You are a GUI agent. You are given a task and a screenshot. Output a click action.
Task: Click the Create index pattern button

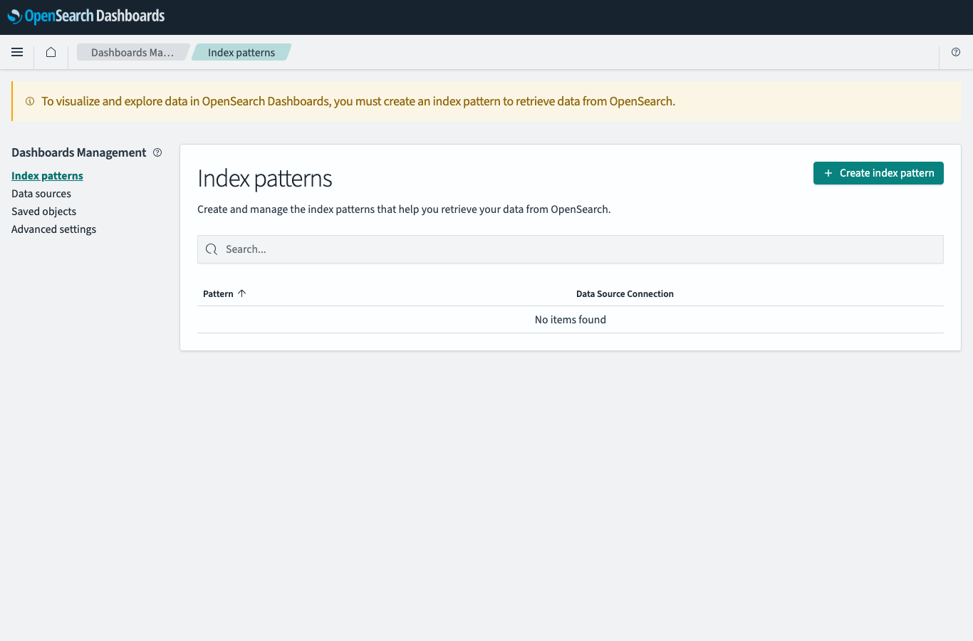[x=878, y=173]
